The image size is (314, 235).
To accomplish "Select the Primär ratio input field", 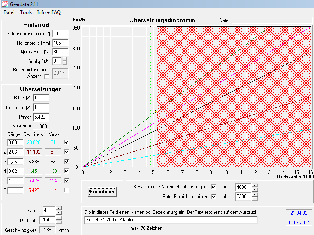I will (x=41, y=117).
